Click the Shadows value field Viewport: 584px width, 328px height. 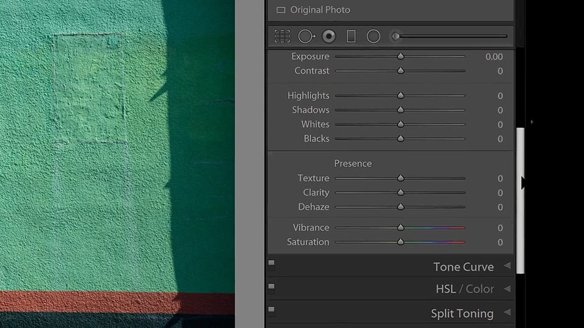point(500,110)
